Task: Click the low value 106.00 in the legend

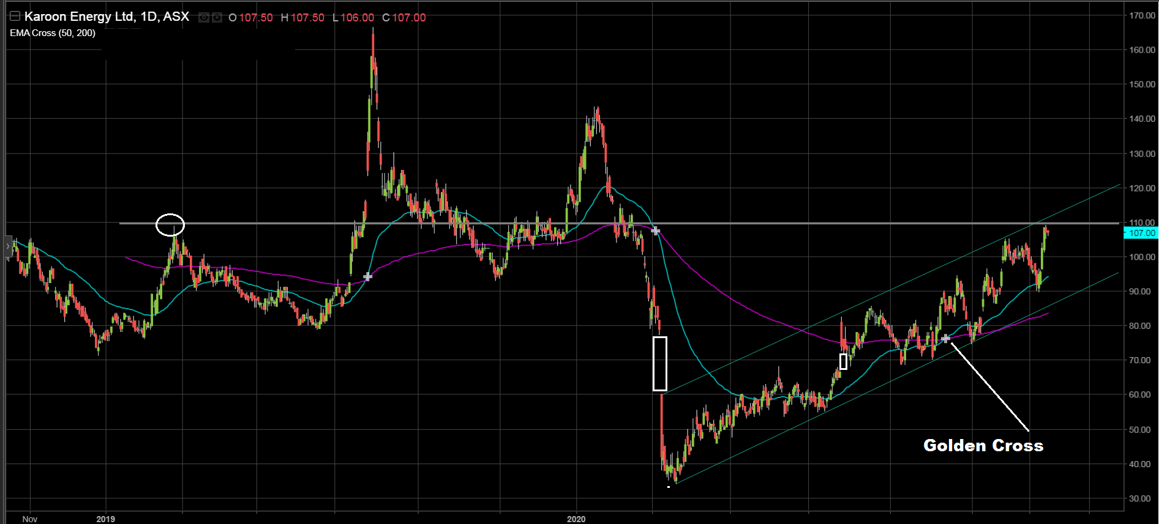Action: click(357, 18)
